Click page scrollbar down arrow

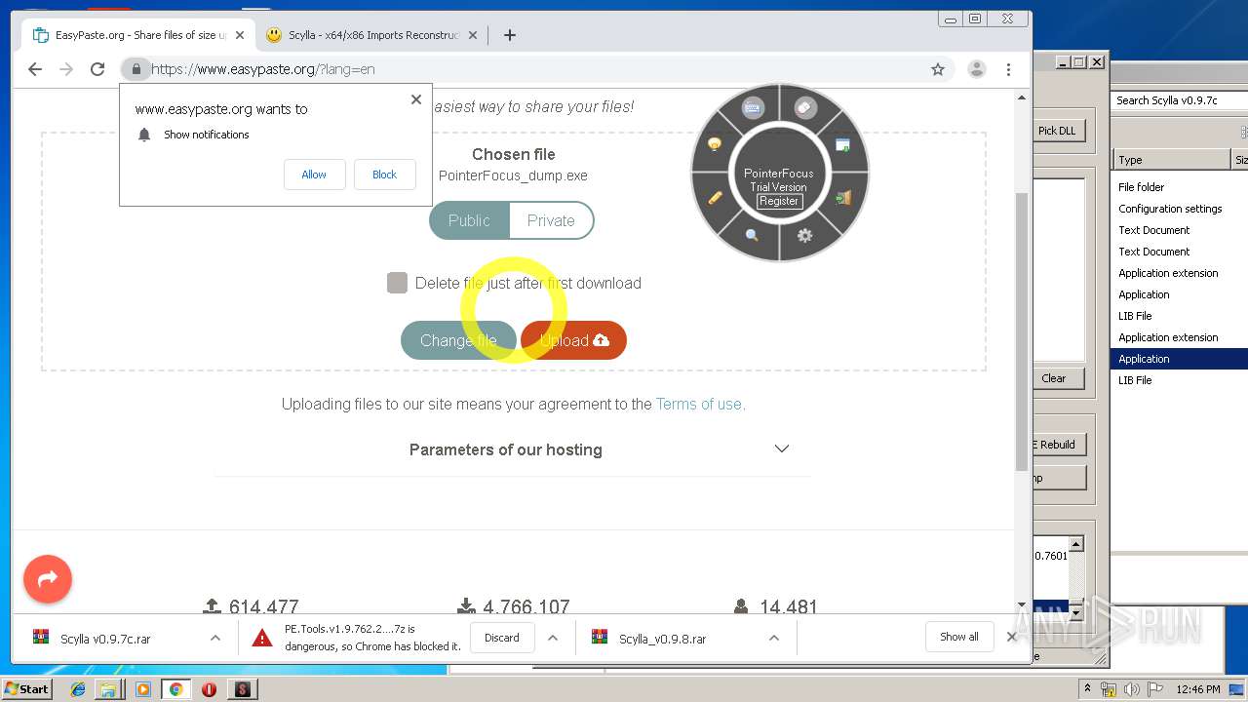coord(1022,604)
